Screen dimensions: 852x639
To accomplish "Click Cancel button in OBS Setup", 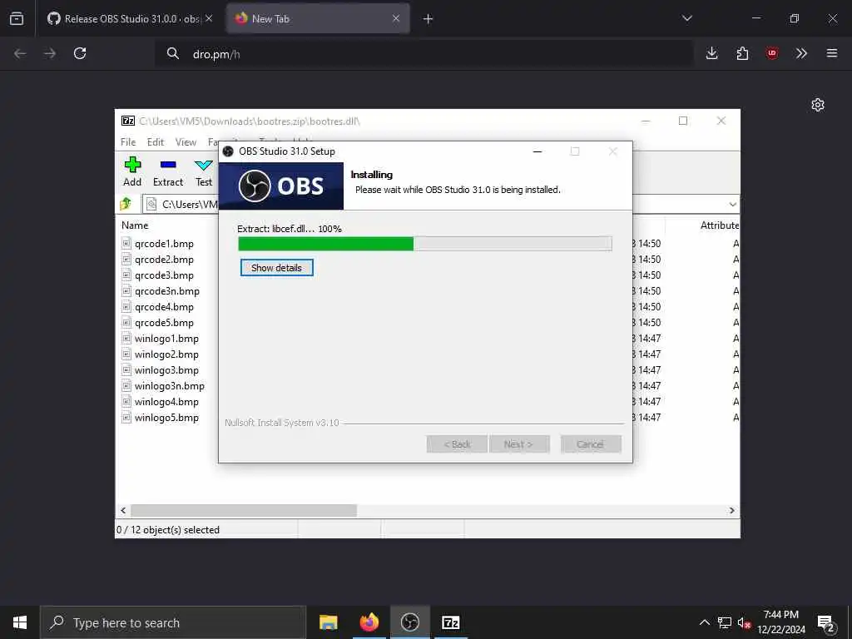I will click(x=591, y=444).
